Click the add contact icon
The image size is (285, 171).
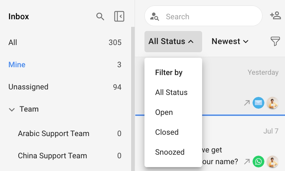(x=275, y=16)
